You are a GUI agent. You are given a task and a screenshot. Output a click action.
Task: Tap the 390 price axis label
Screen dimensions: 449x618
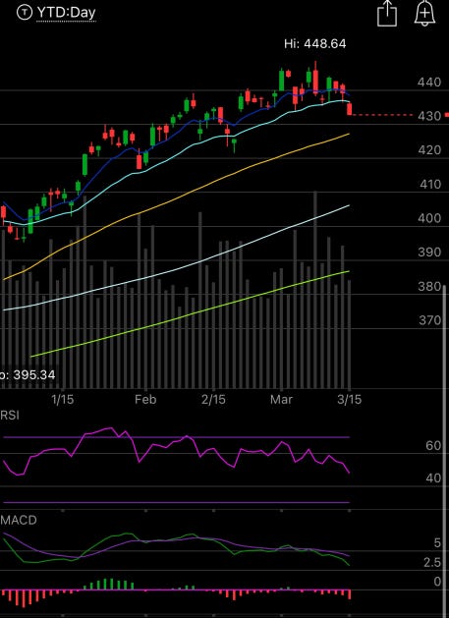429,252
